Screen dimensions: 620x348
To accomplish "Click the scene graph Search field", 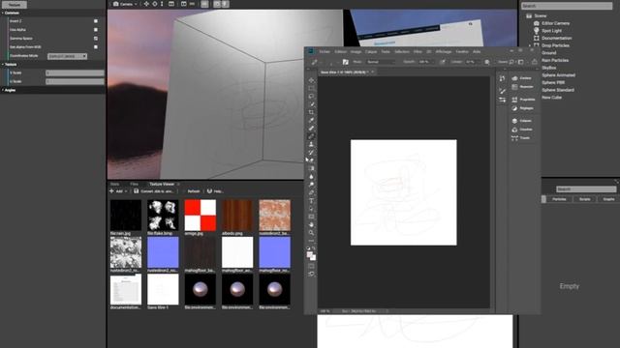I will (x=567, y=6).
